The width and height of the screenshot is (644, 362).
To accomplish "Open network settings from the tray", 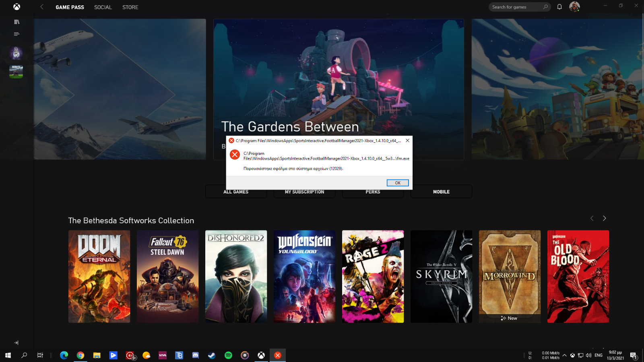I will (580, 355).
